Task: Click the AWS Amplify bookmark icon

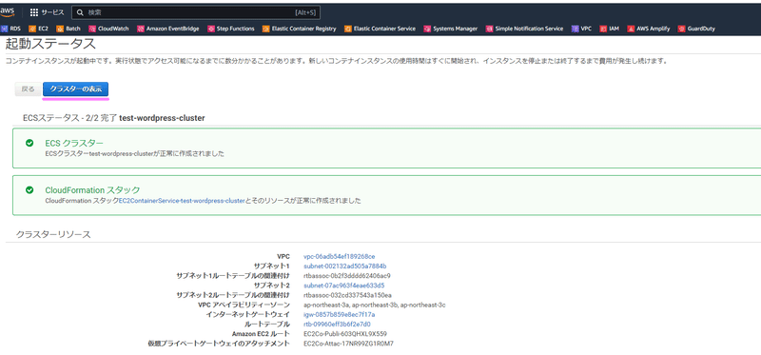Action: tap(631, 29)
